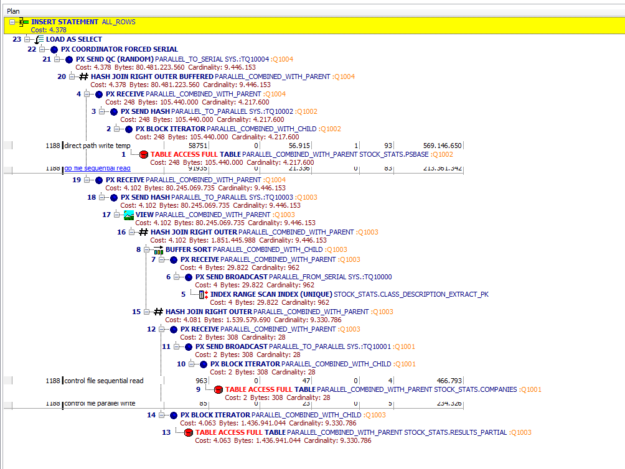The image size is (625, 469).
Task: Click red table icon for STOCK_STATS.COMPANIES
Action: coord(219,390)
